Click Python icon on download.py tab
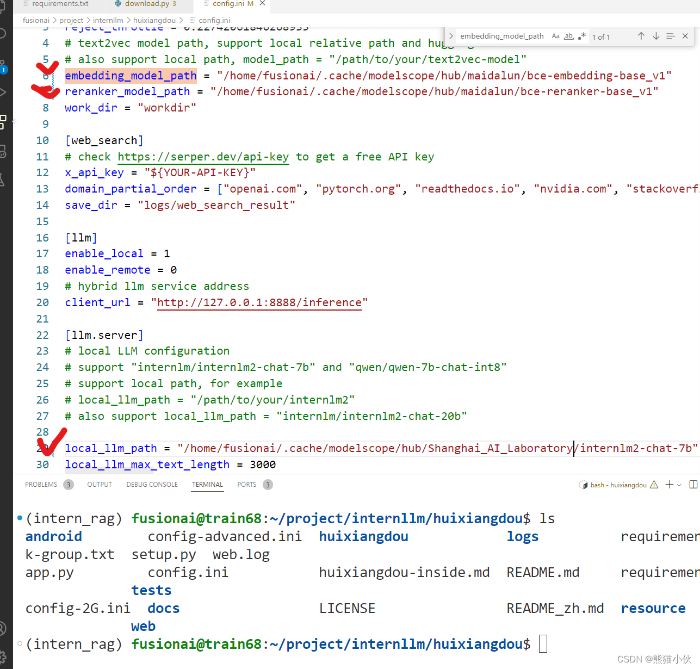Viewport: 700px width, 669px height. (118, 3)
